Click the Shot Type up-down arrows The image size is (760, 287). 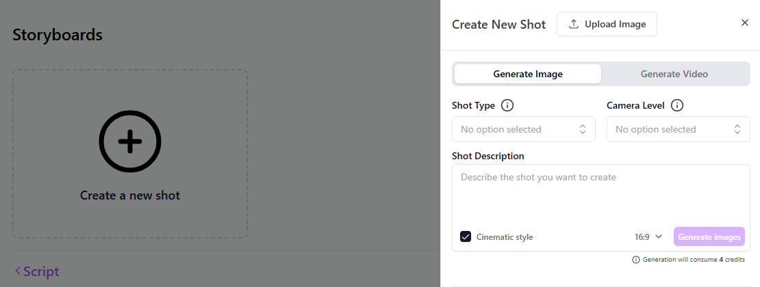[583, 129]
